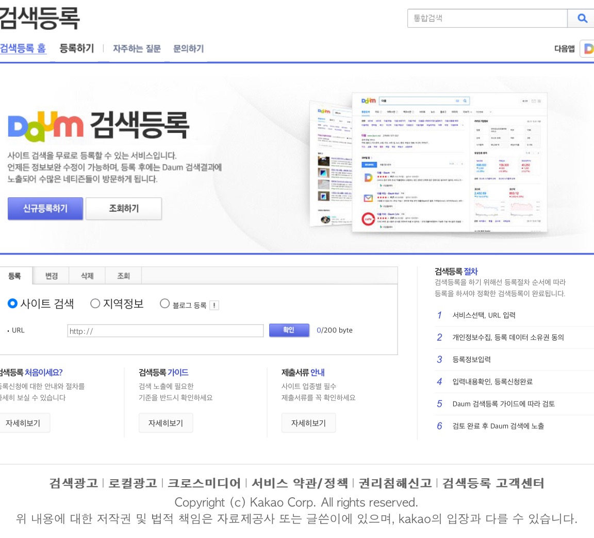
Task: Open the 자주하는 질문 menu item
Action: [137, 48]
